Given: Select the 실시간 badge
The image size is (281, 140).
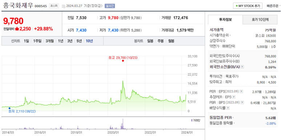Looking at the screenshot, I should pyautogui.click(x=110, y=6).
